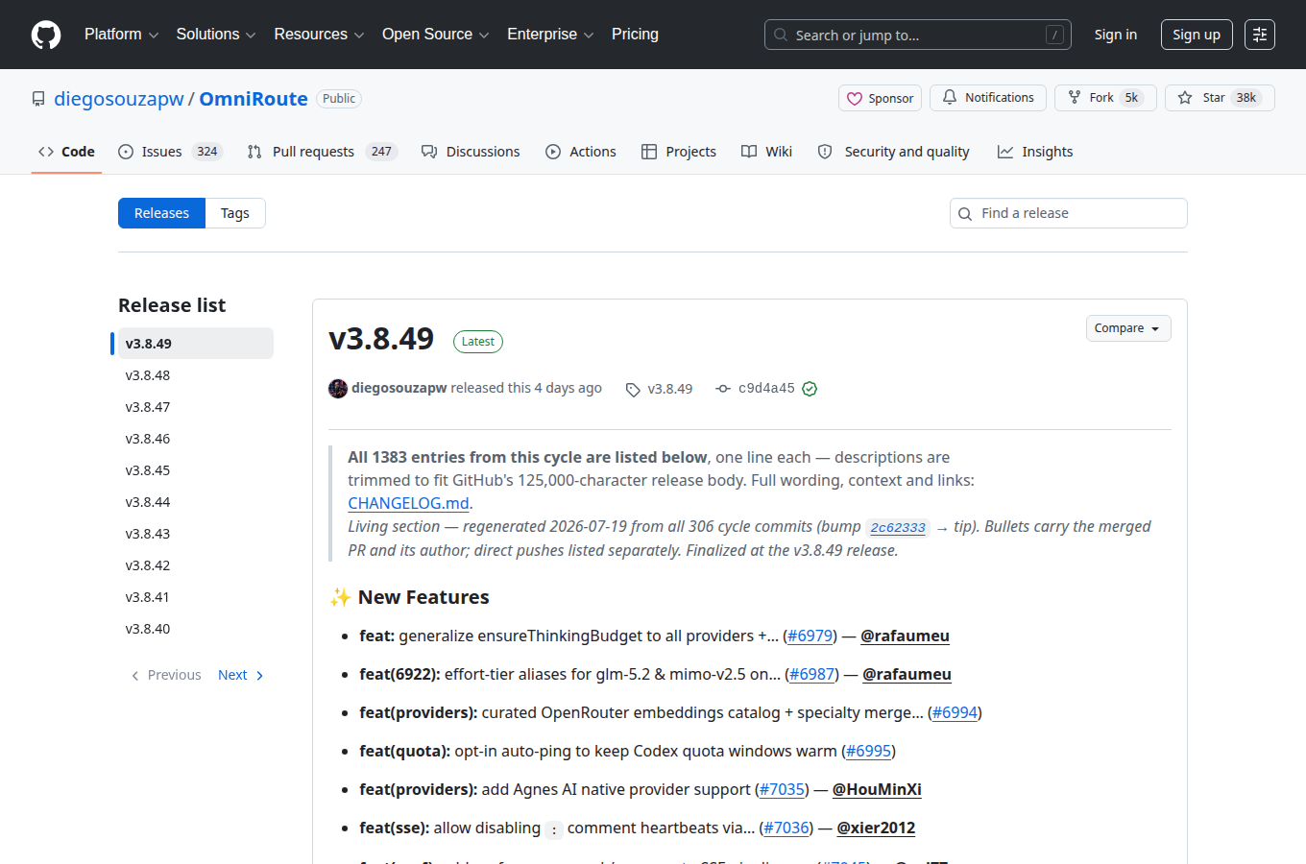Screen dimensions: 1306x864
Task: Open pull request #6995
Action: point(869,751)
